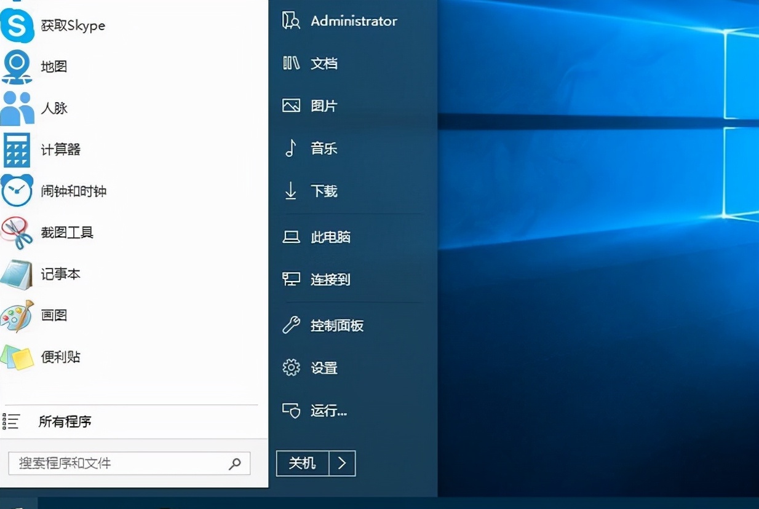Click the 关机 shutdown button
Viewport: 759px width, 509px height.
point(303,464)
